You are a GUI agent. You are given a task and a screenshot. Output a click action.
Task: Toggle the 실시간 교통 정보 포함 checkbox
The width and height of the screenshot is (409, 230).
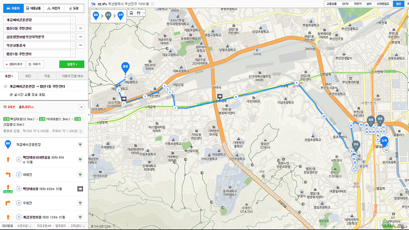point(11,94)
